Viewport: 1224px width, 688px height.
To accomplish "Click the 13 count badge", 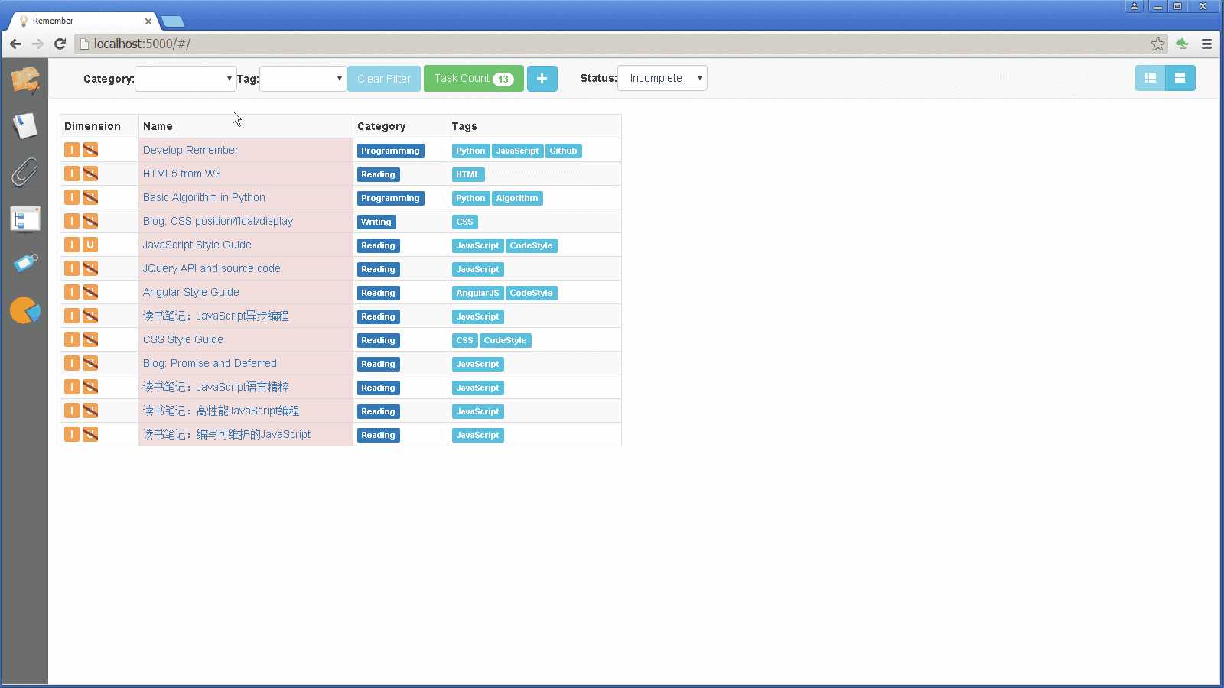I will click(x=503, y=79).
